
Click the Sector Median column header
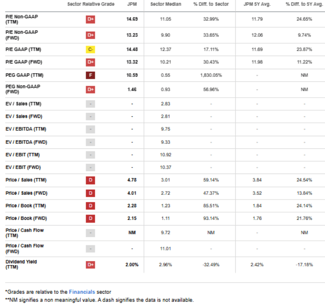pyautogui.click(x=166, y=4)
